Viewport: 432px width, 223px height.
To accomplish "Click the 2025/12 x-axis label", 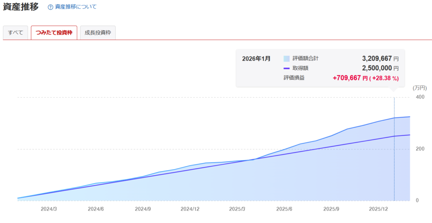I will pyautogui.click(x=378, y=209).
